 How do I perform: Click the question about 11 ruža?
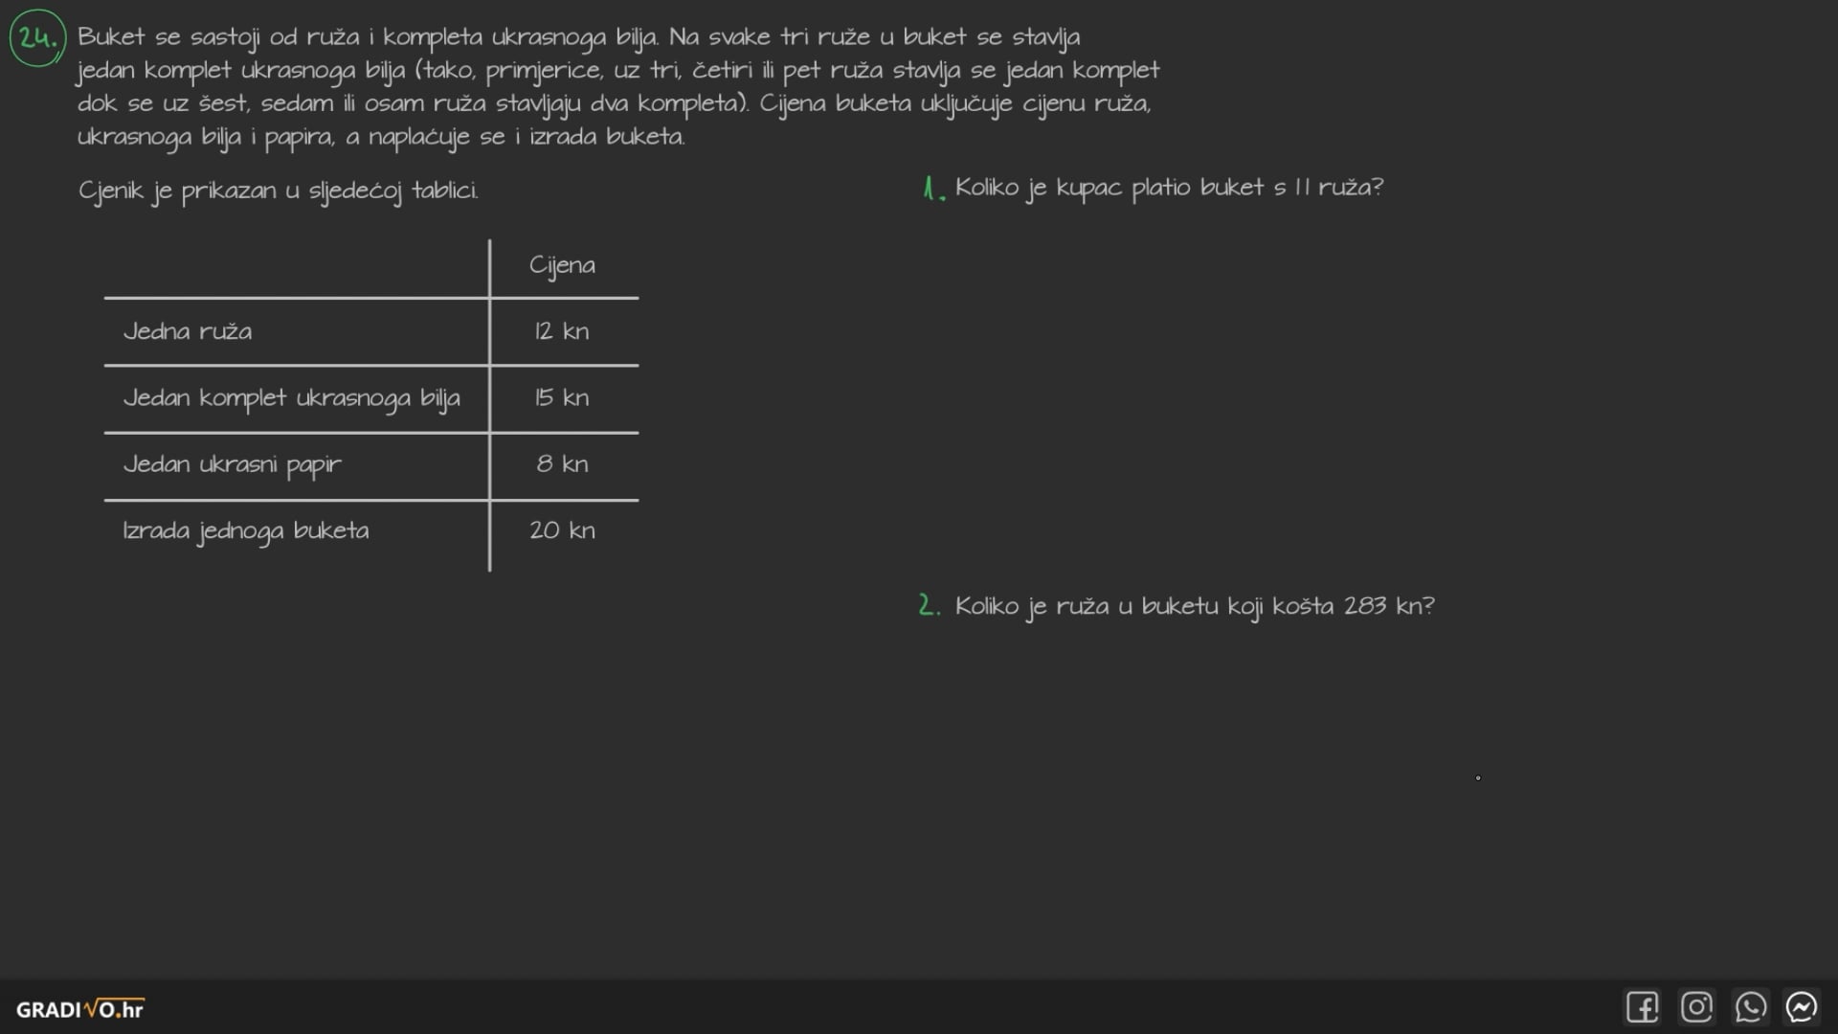(x=1169, y=188)
